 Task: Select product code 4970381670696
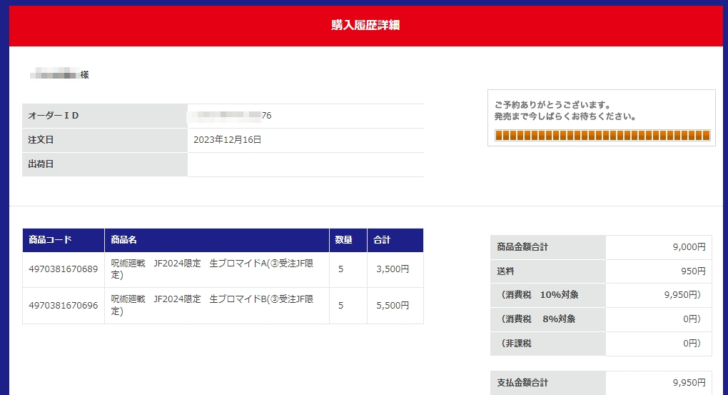tap(64, 305)
